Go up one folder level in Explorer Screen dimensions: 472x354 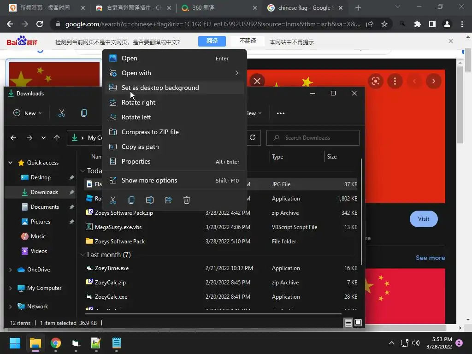[57, 138]
